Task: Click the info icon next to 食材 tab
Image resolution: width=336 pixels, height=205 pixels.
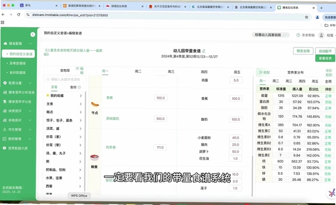Action: coord(80,87)
